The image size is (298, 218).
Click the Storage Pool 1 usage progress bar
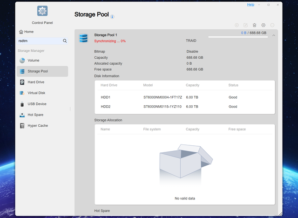pos(238,37)
